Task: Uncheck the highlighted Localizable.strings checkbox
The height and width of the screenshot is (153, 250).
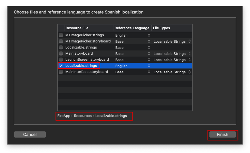Action: [x=61, y=66]
